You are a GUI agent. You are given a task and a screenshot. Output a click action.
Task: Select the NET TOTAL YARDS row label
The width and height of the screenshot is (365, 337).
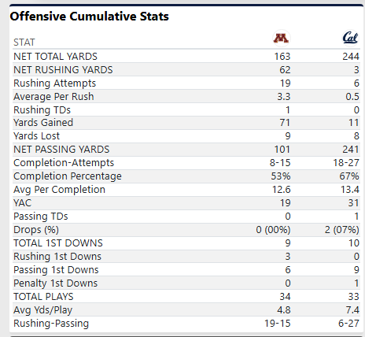coord(55,57)
